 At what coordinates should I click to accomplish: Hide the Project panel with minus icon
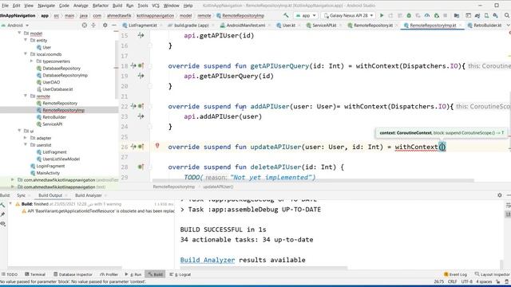pos(114,25)
